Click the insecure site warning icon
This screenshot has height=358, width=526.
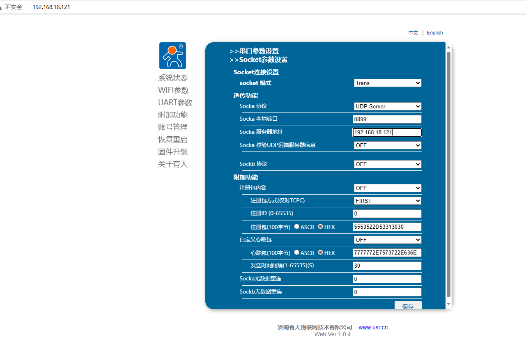(2, 7)
